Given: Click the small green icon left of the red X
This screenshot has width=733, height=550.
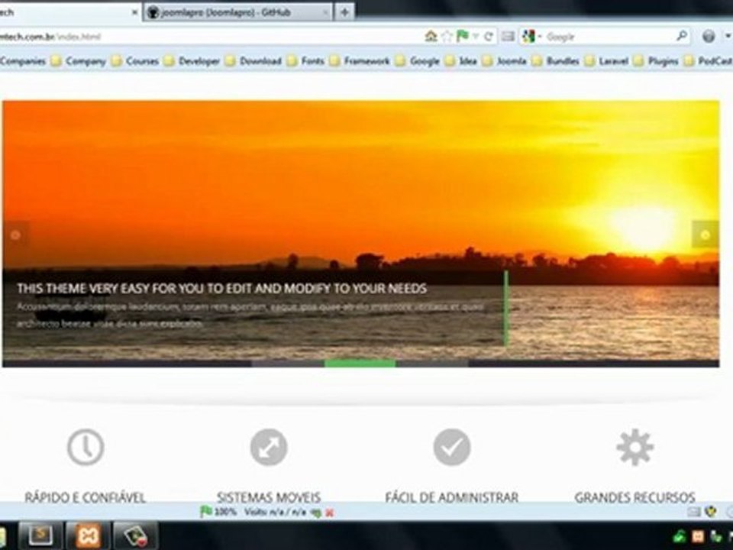Looking at the screenshot, I should coord(316,513).
